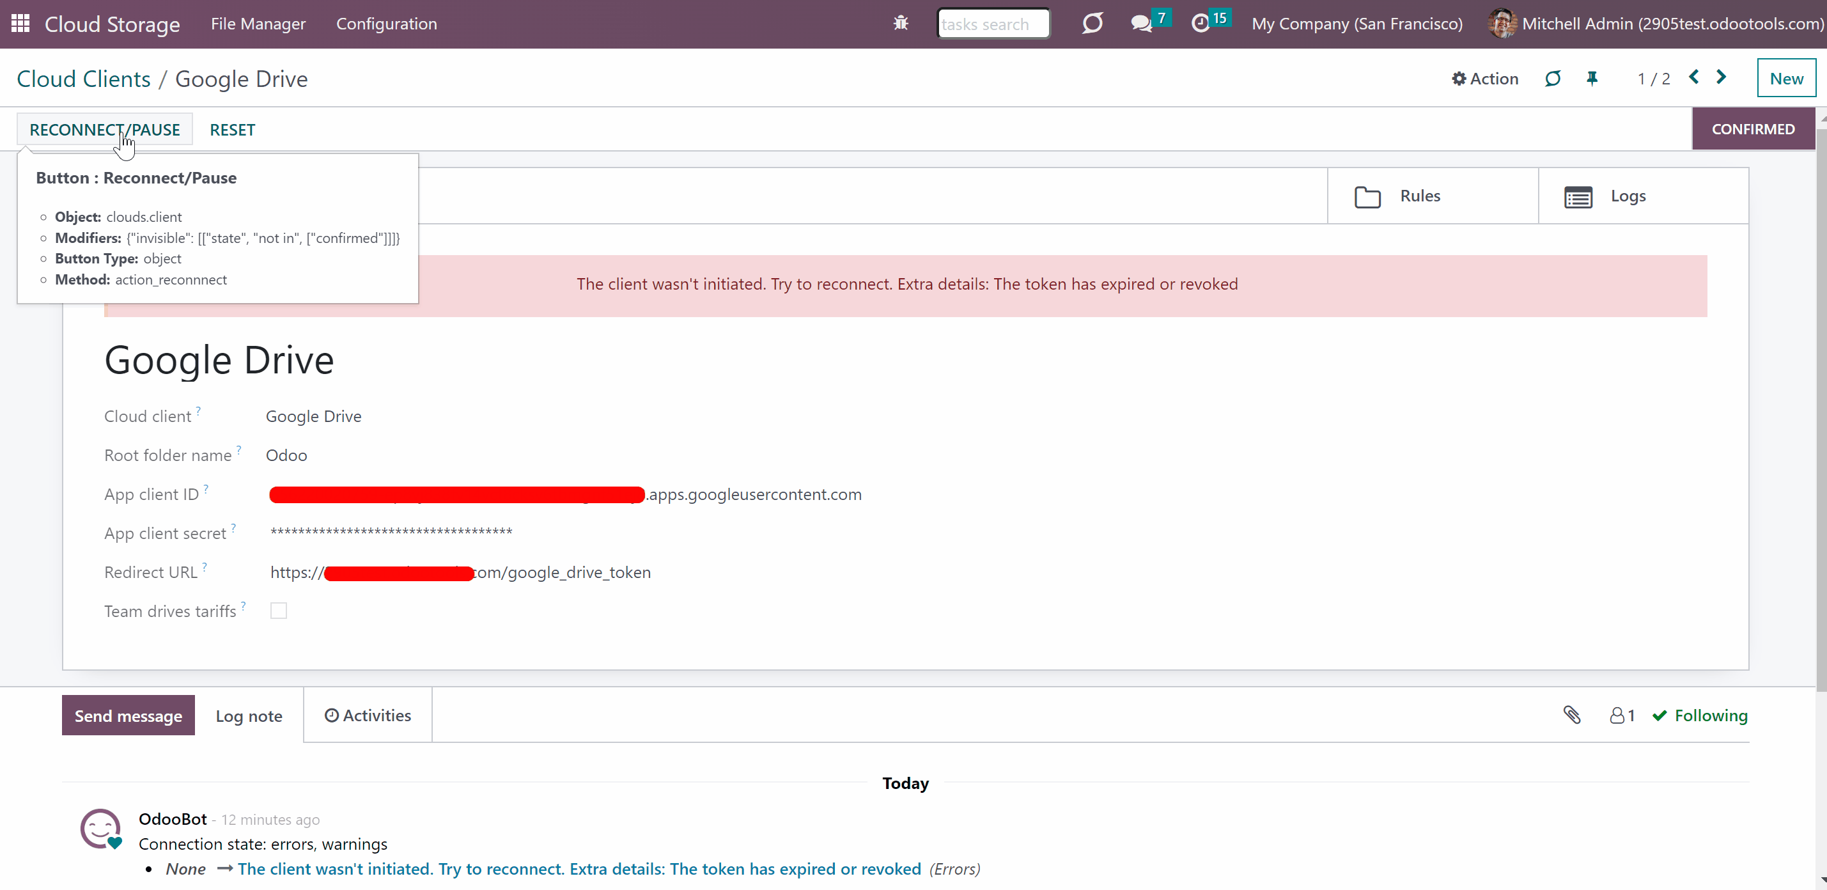The height and width of the screenshot is (890, 1827).
Task: Click the reload icon beside Action
Action: point(1553,79)
